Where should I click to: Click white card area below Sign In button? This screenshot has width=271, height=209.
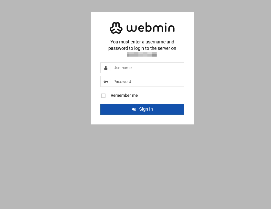[x=142, y=120]
